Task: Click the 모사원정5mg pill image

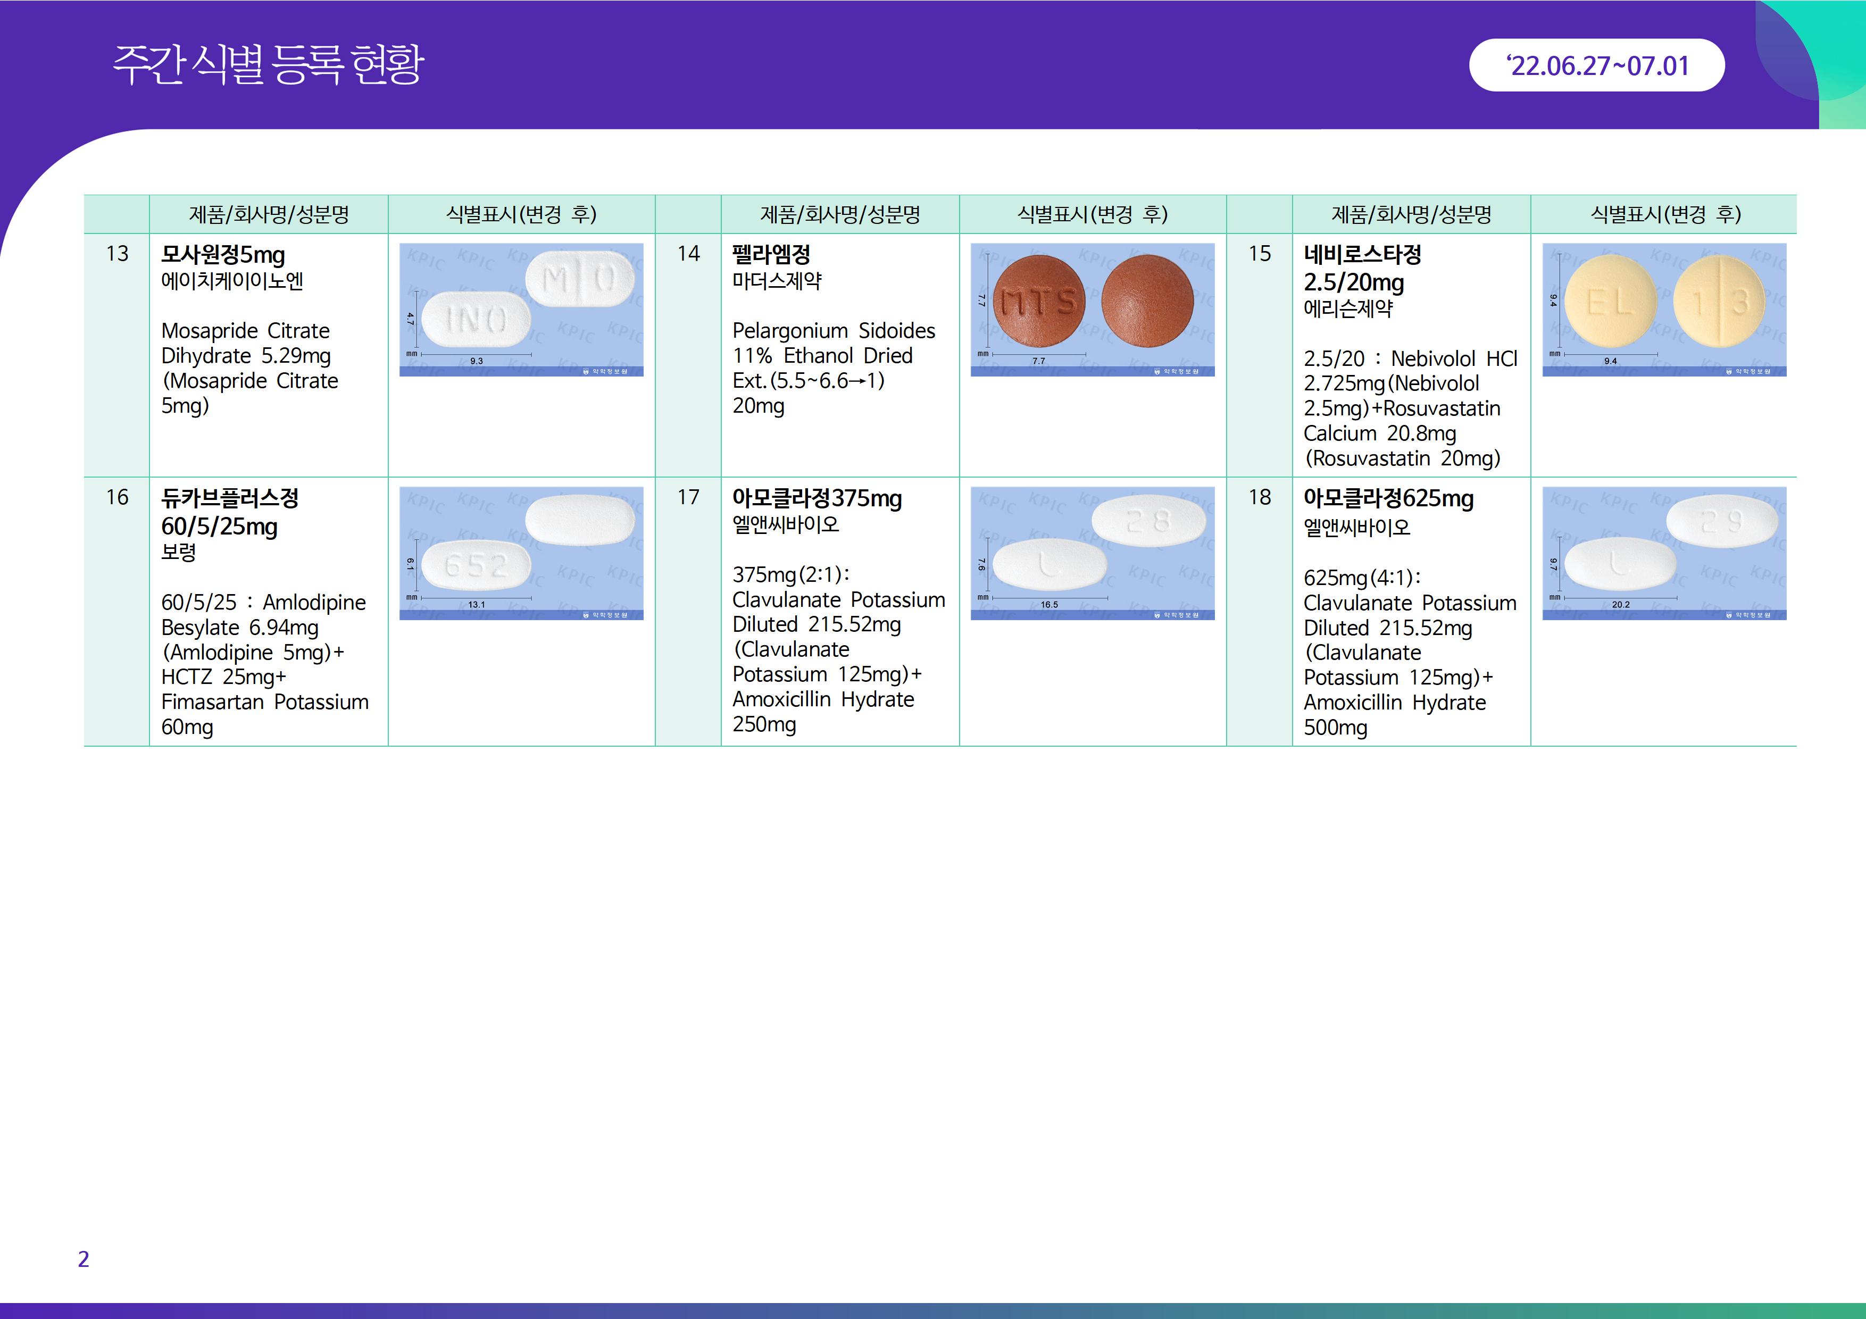Action: click(521, 309)
